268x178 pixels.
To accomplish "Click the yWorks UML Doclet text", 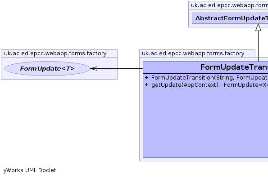I will pos(30,170).
